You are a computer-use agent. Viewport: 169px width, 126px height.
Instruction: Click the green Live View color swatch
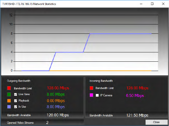9,94
